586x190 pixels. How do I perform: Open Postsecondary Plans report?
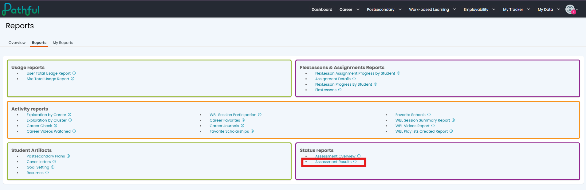[x=46, y=156]
